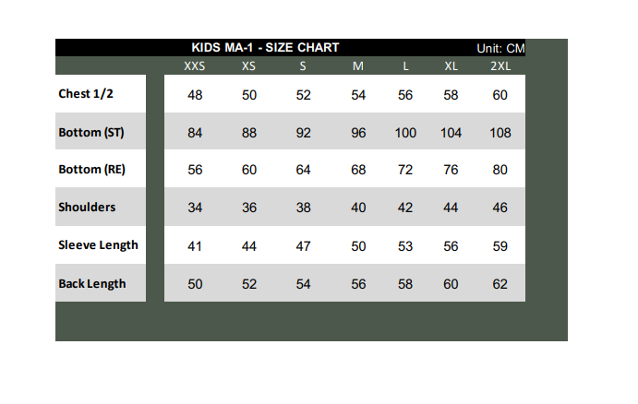Click the Unit: CM label

point(500,48)
